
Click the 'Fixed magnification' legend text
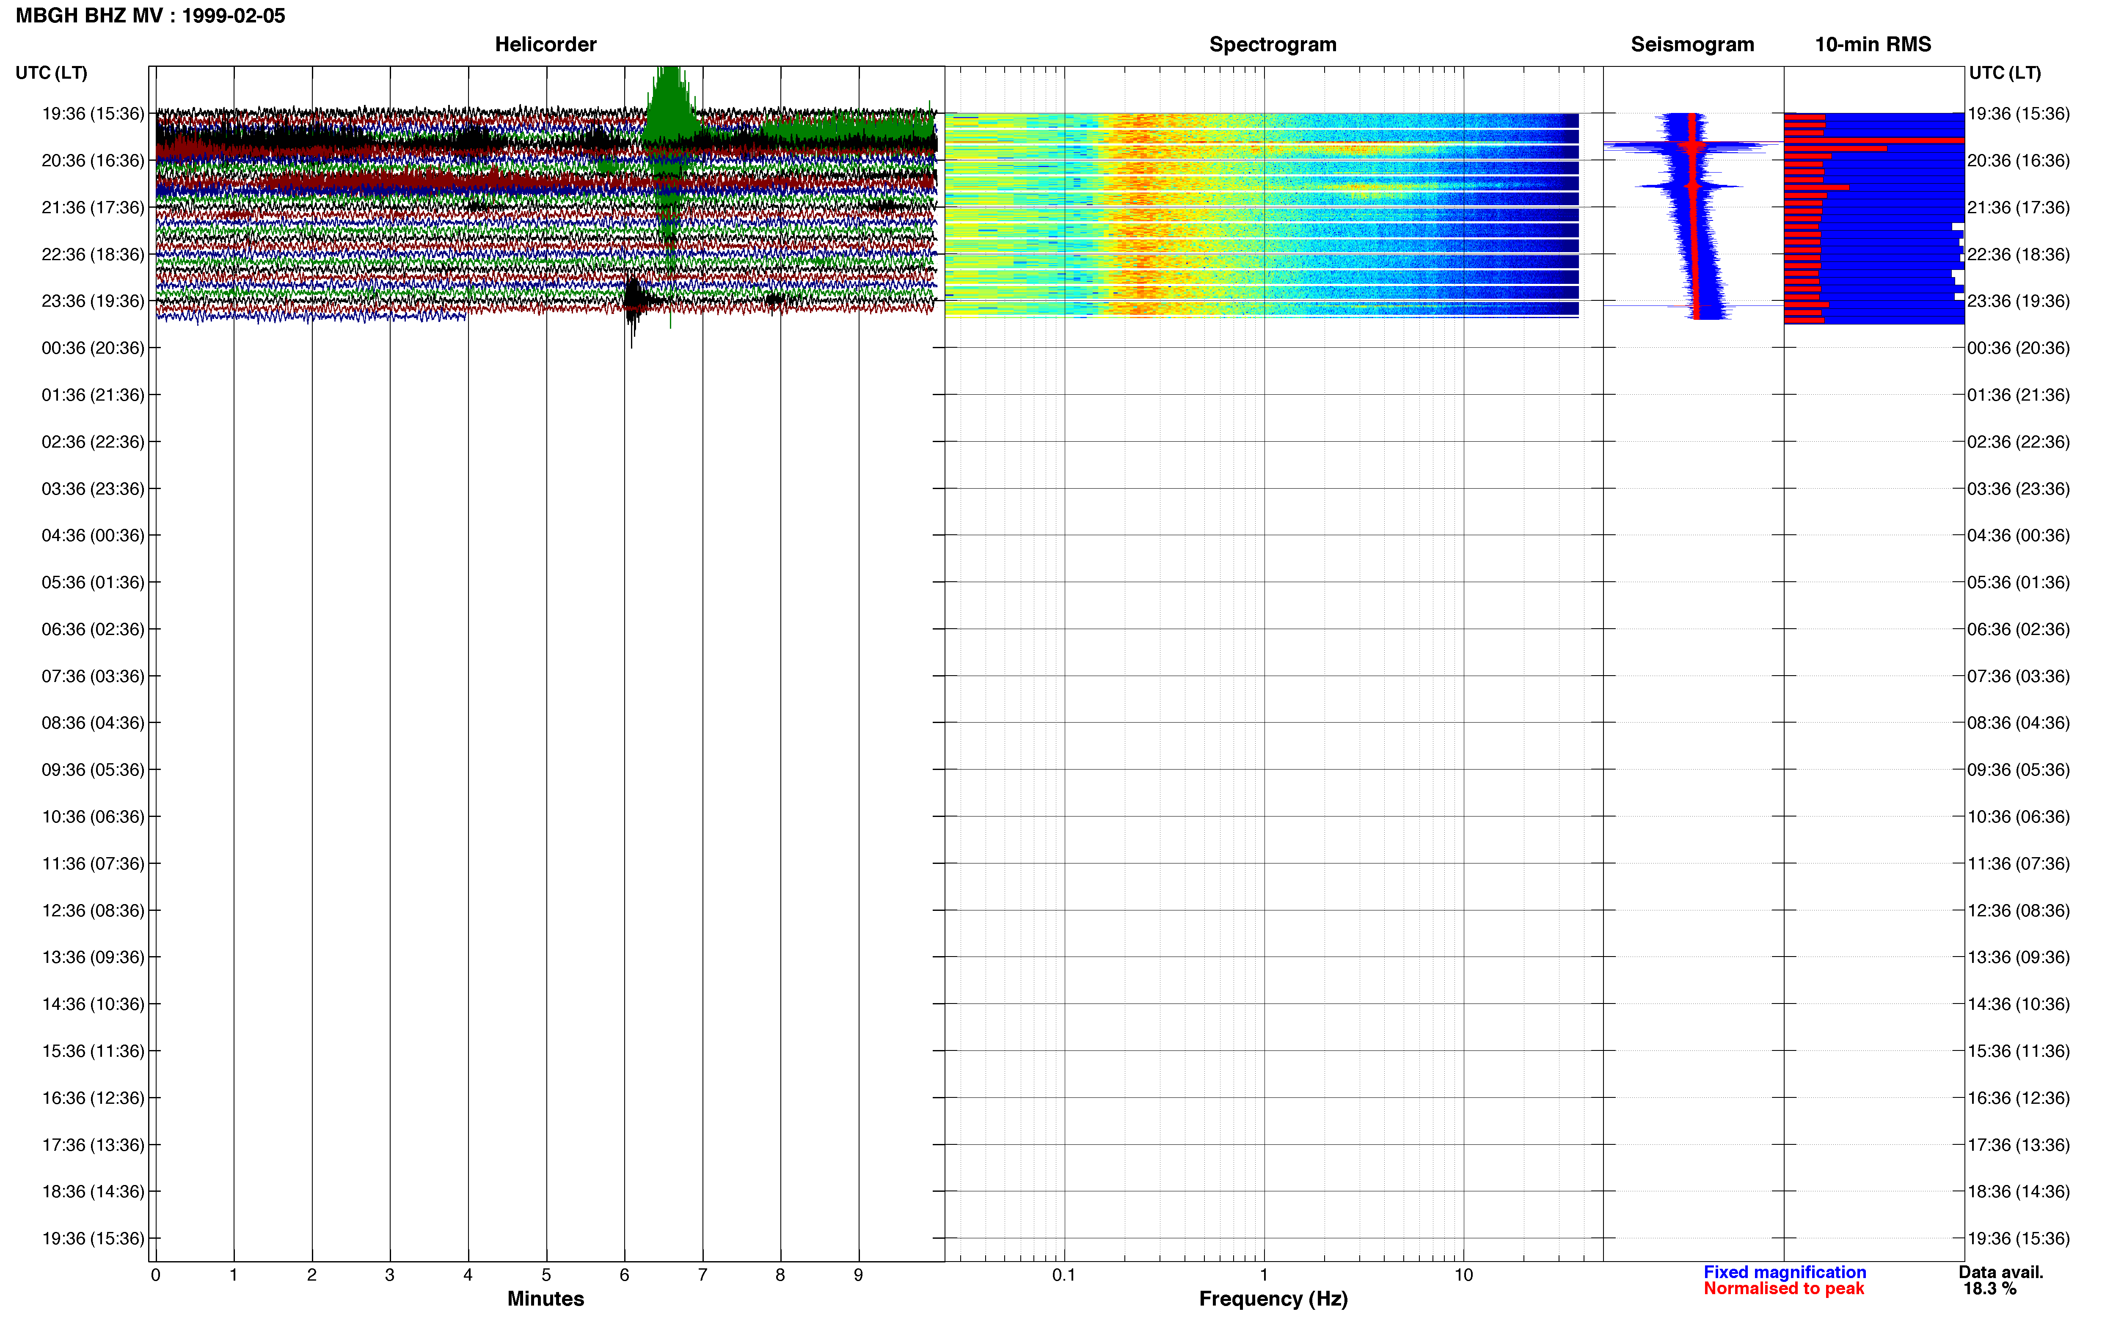point(1784,1272)
